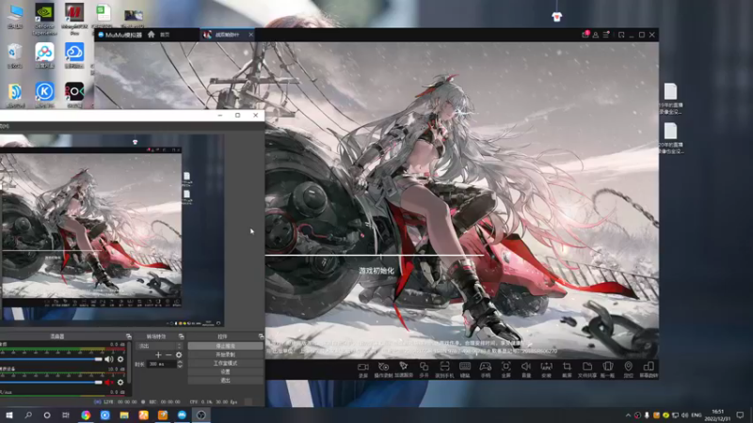The width and height of the screenshot is (753, 423).
Task: Mute the first OBS mixer channel speaker
Action: [109, 359]
